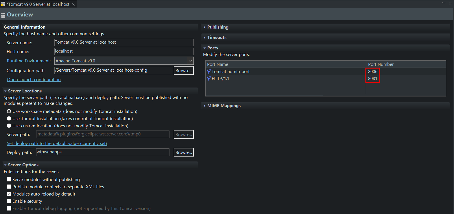Select the Tomcat admin port row
This screenshot has height=214, width=454.
326,71
